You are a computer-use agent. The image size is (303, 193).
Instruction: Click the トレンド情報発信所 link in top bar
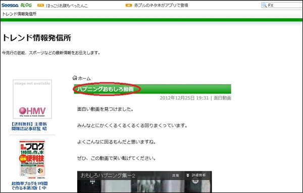(x=19, y=14)
